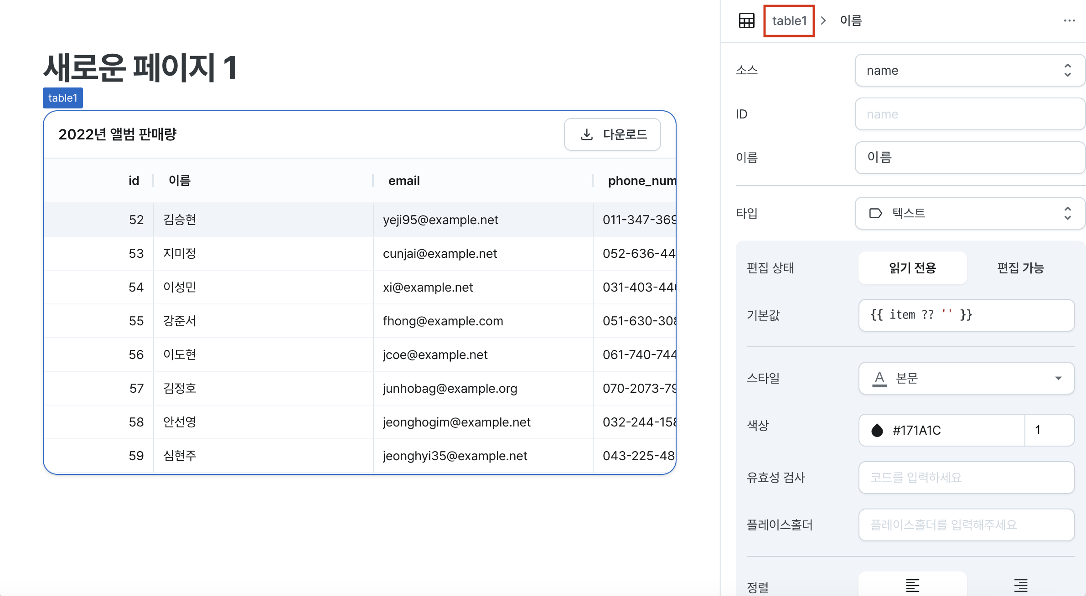Click email xi@example.net
The width and height of the screenshot is (1086, 596).
pos(428,287)
